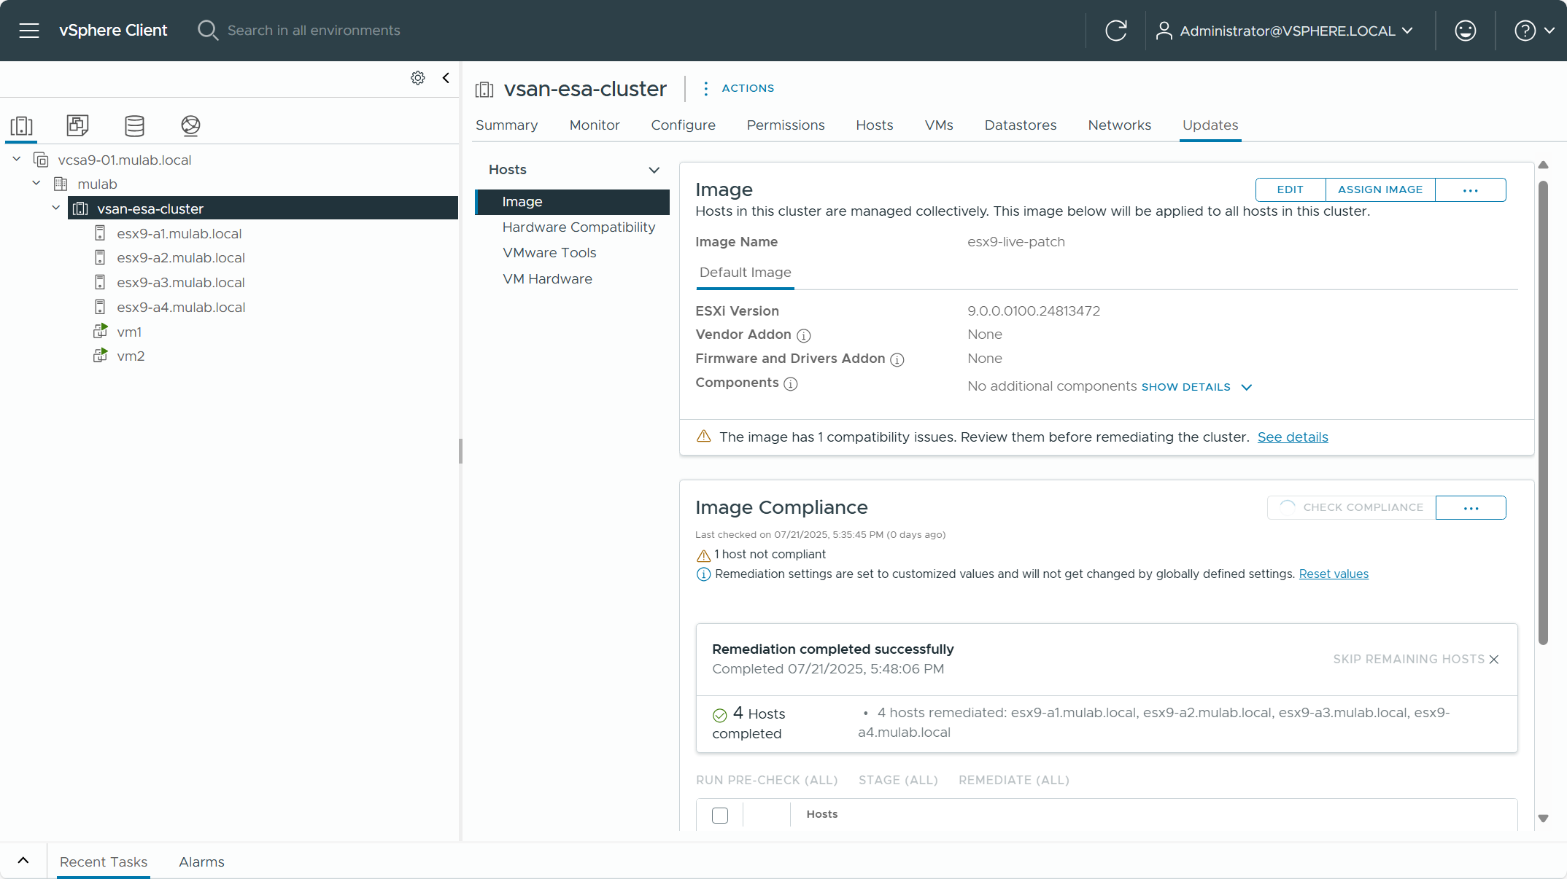Collapse the vsan-esa-cluster tree node
Viewport: 1567px width, 879px height.
[x=56, y=208]
